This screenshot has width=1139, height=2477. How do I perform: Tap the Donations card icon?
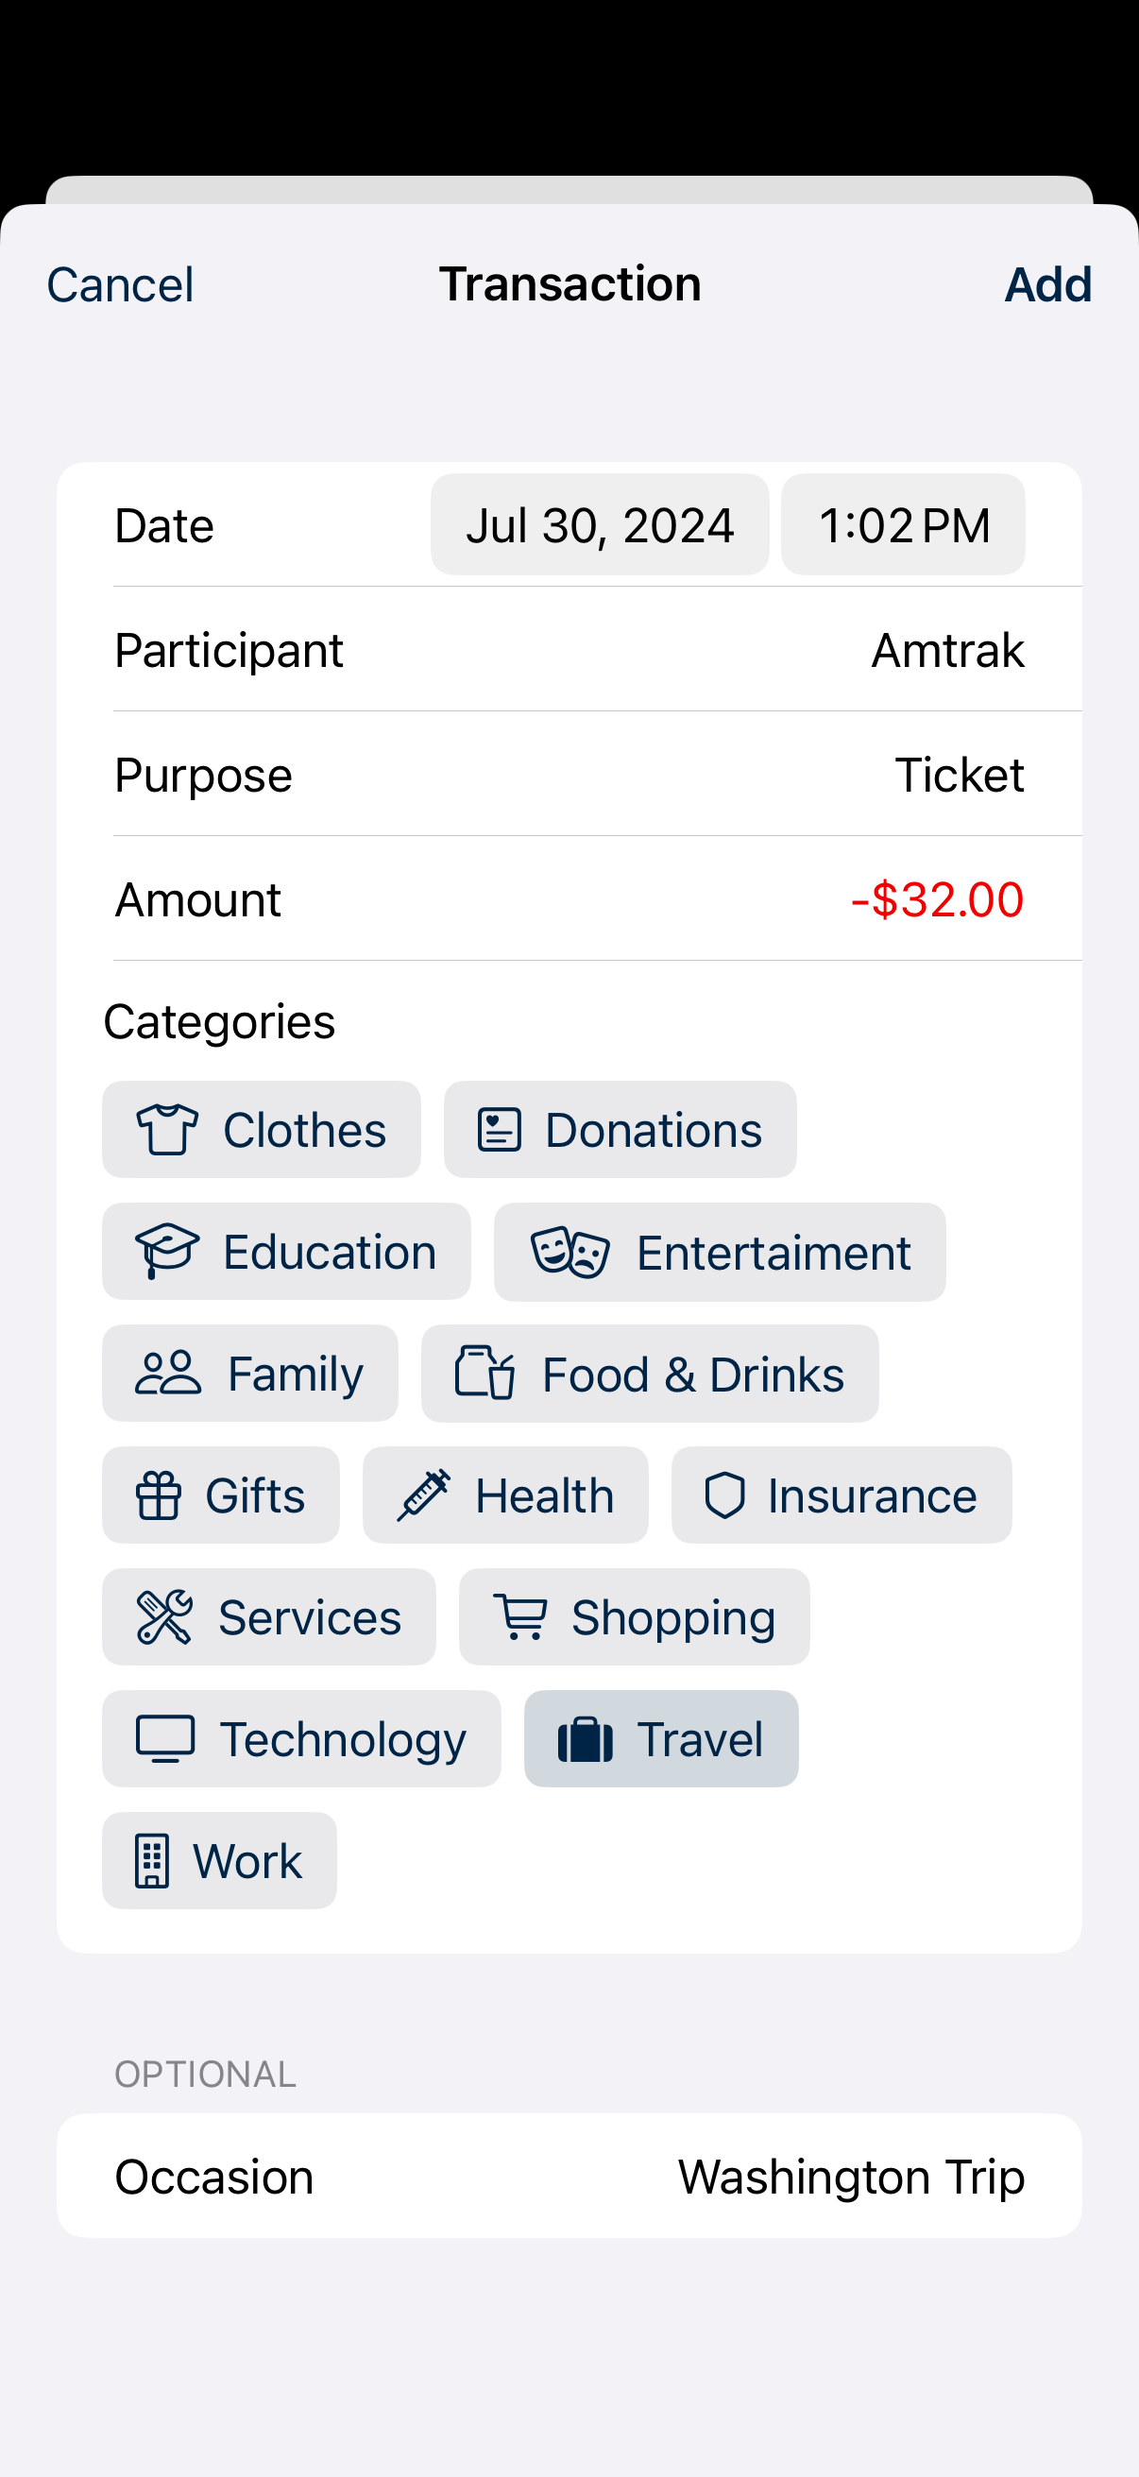pyautogui.click(x=499, y=1129)
